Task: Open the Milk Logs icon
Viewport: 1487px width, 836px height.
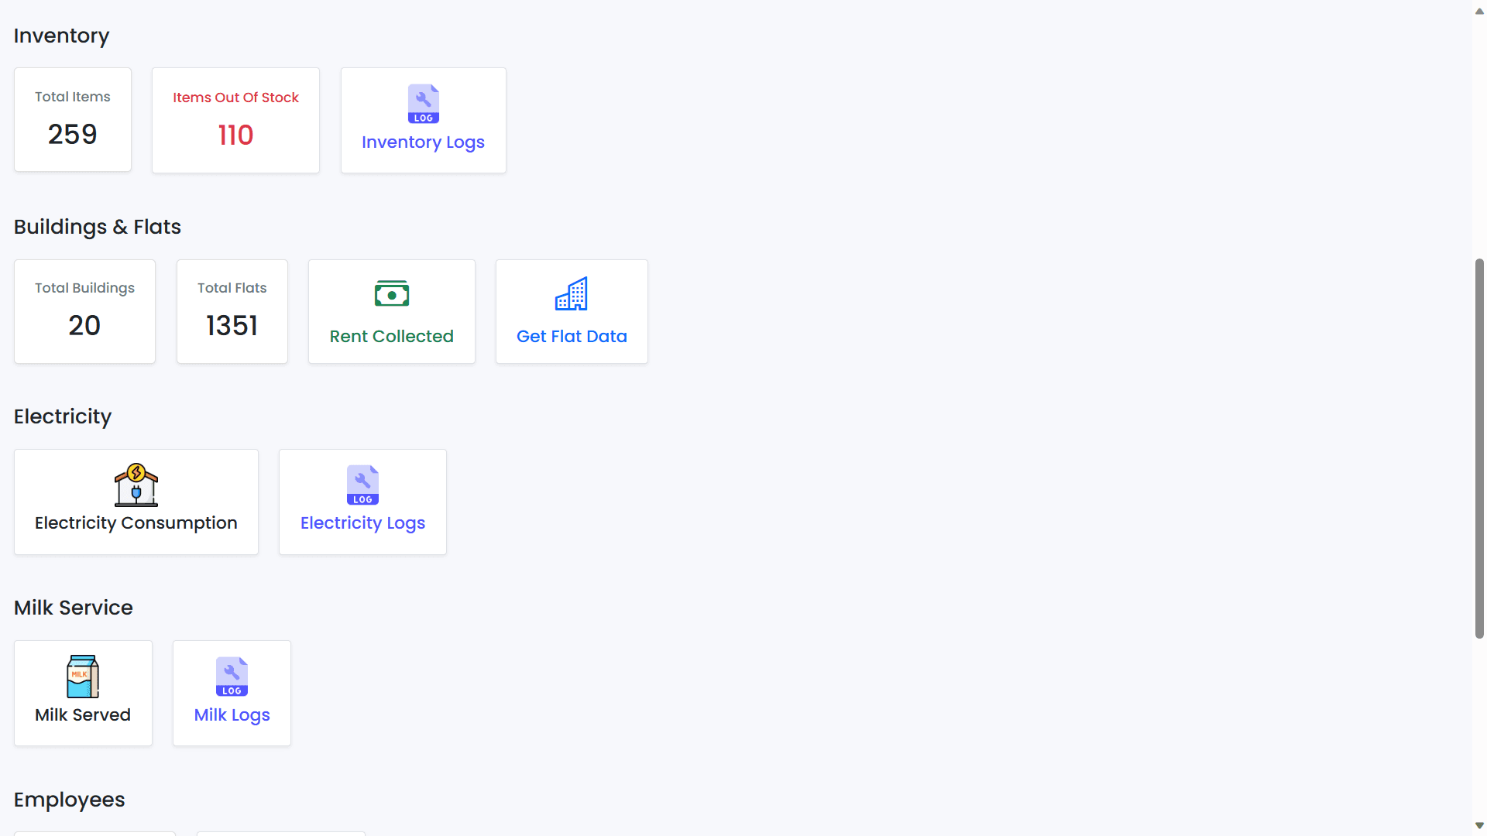Action: [232, 677]
